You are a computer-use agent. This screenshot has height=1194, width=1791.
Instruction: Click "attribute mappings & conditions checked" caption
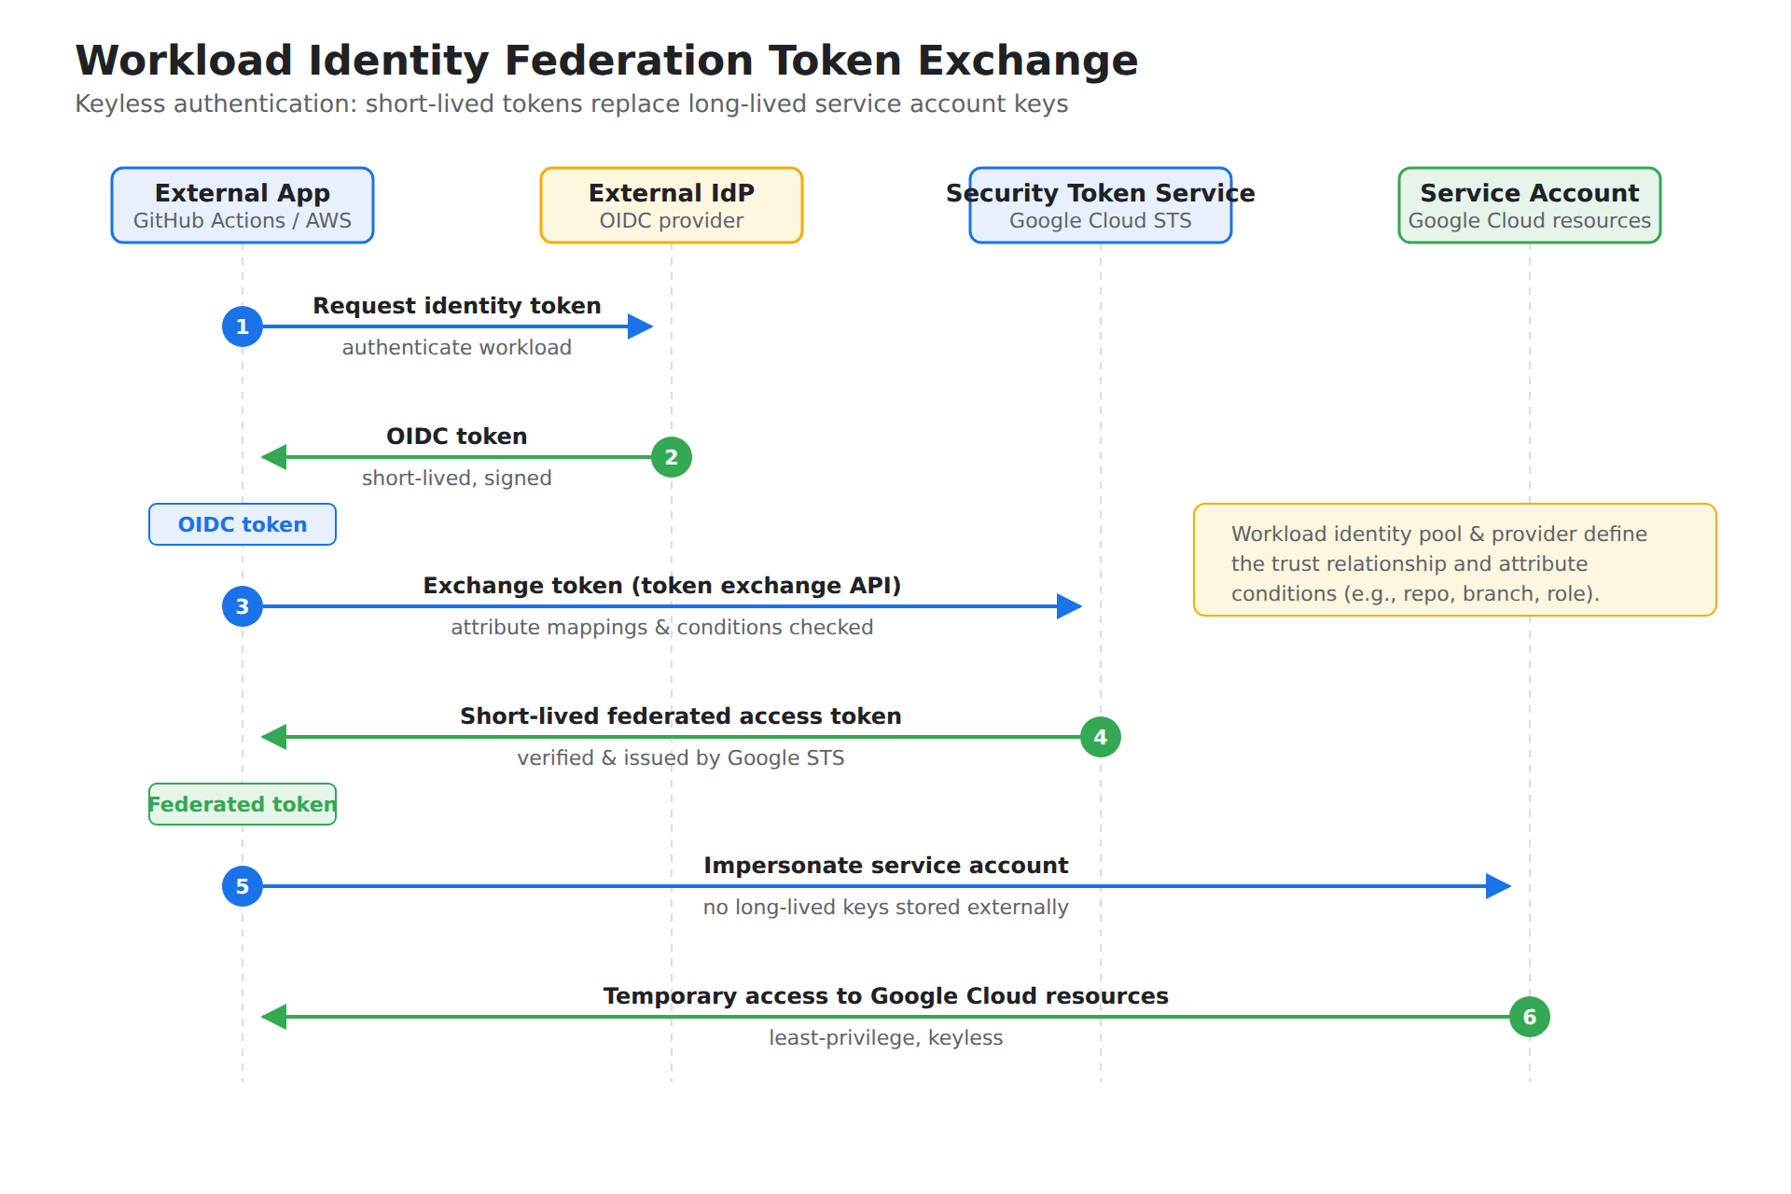662,628
